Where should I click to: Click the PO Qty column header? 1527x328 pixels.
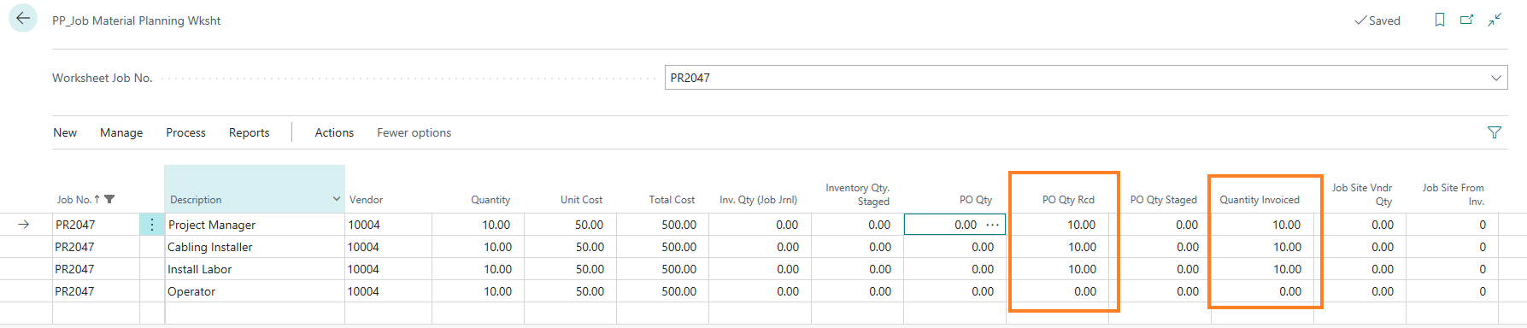[975, 200]
